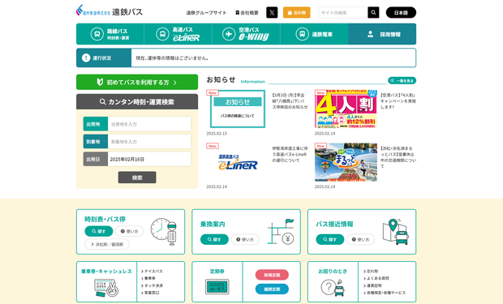Click 使い方 under バス接近情報
The image size is (503, 304).
pyautogui.click(x=360, y=239)
